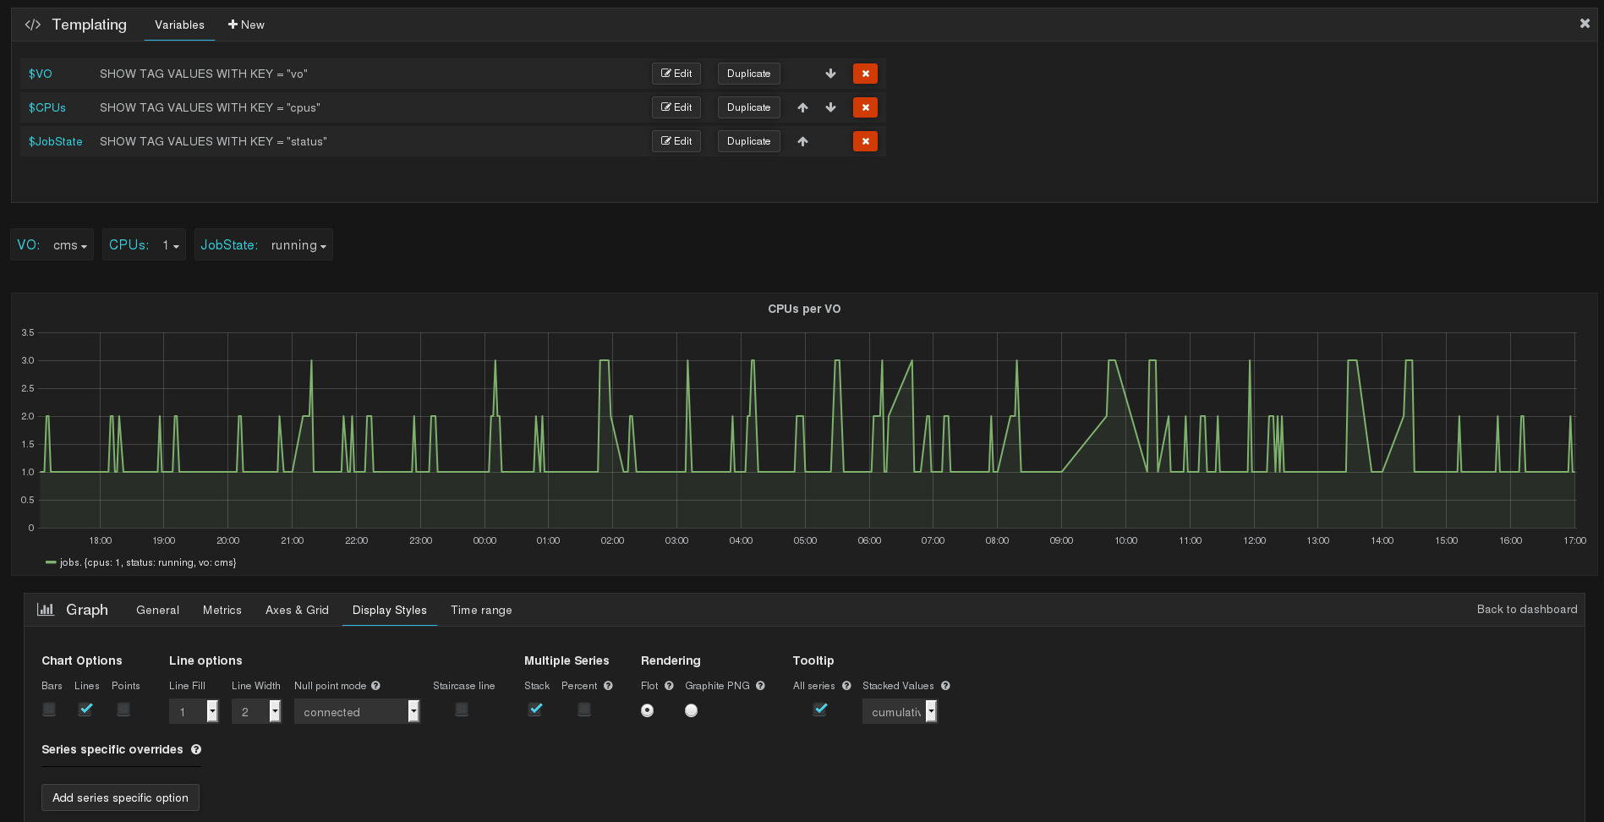This screenshot has height=822, width=1604.
Task: Move the $VO variable down
Action: (831, 74)
